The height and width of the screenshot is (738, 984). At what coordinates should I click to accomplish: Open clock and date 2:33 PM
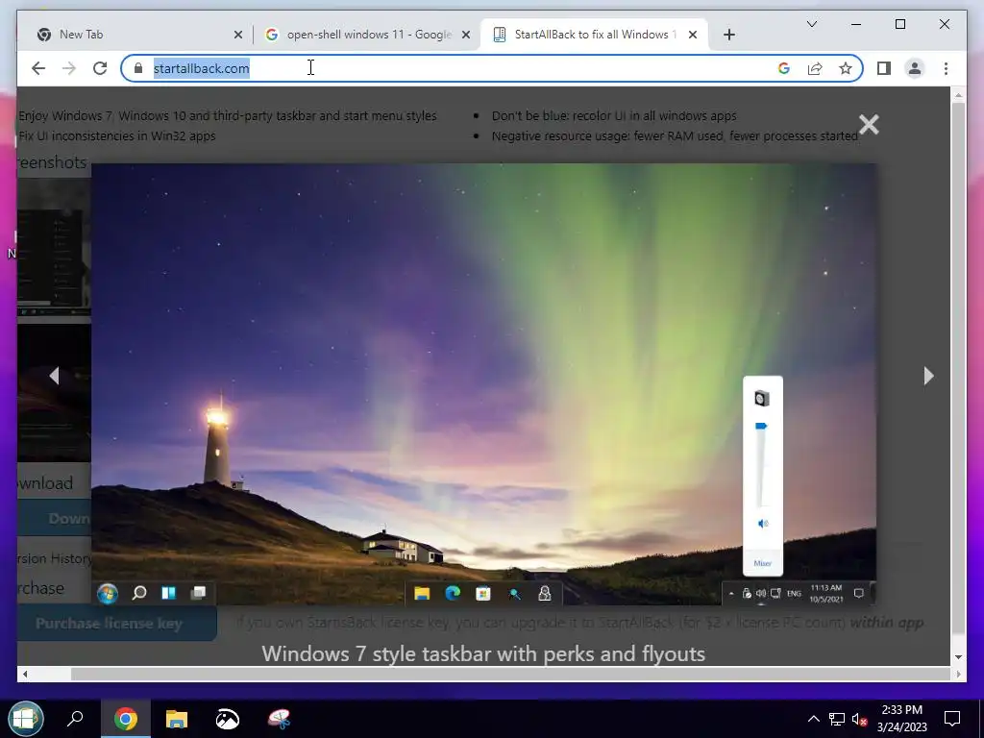coord(901,719)
